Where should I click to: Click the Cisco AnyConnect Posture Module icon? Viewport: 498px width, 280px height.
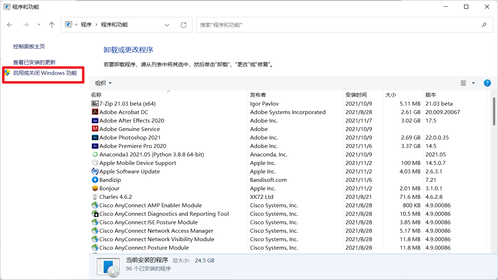(95, 248)
